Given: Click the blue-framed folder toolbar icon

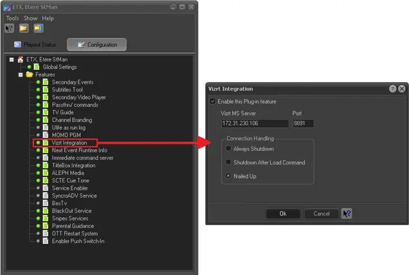Looking at the screenshot, I should pyautogui.click(x=39, y=28).
